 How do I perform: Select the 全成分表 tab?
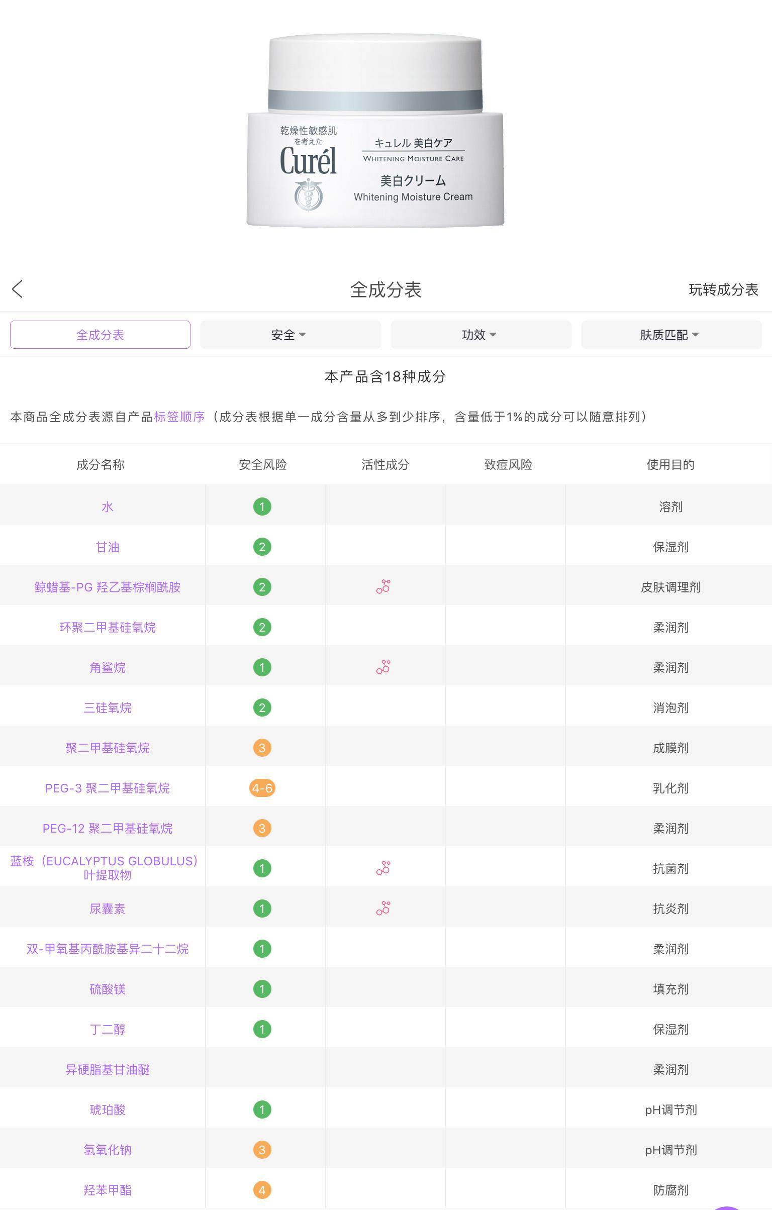(x=100, y=335)
